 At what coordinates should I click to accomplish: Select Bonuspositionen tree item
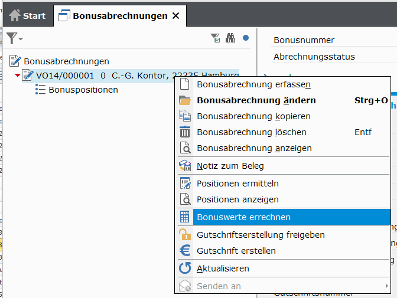tap(83, 90)
